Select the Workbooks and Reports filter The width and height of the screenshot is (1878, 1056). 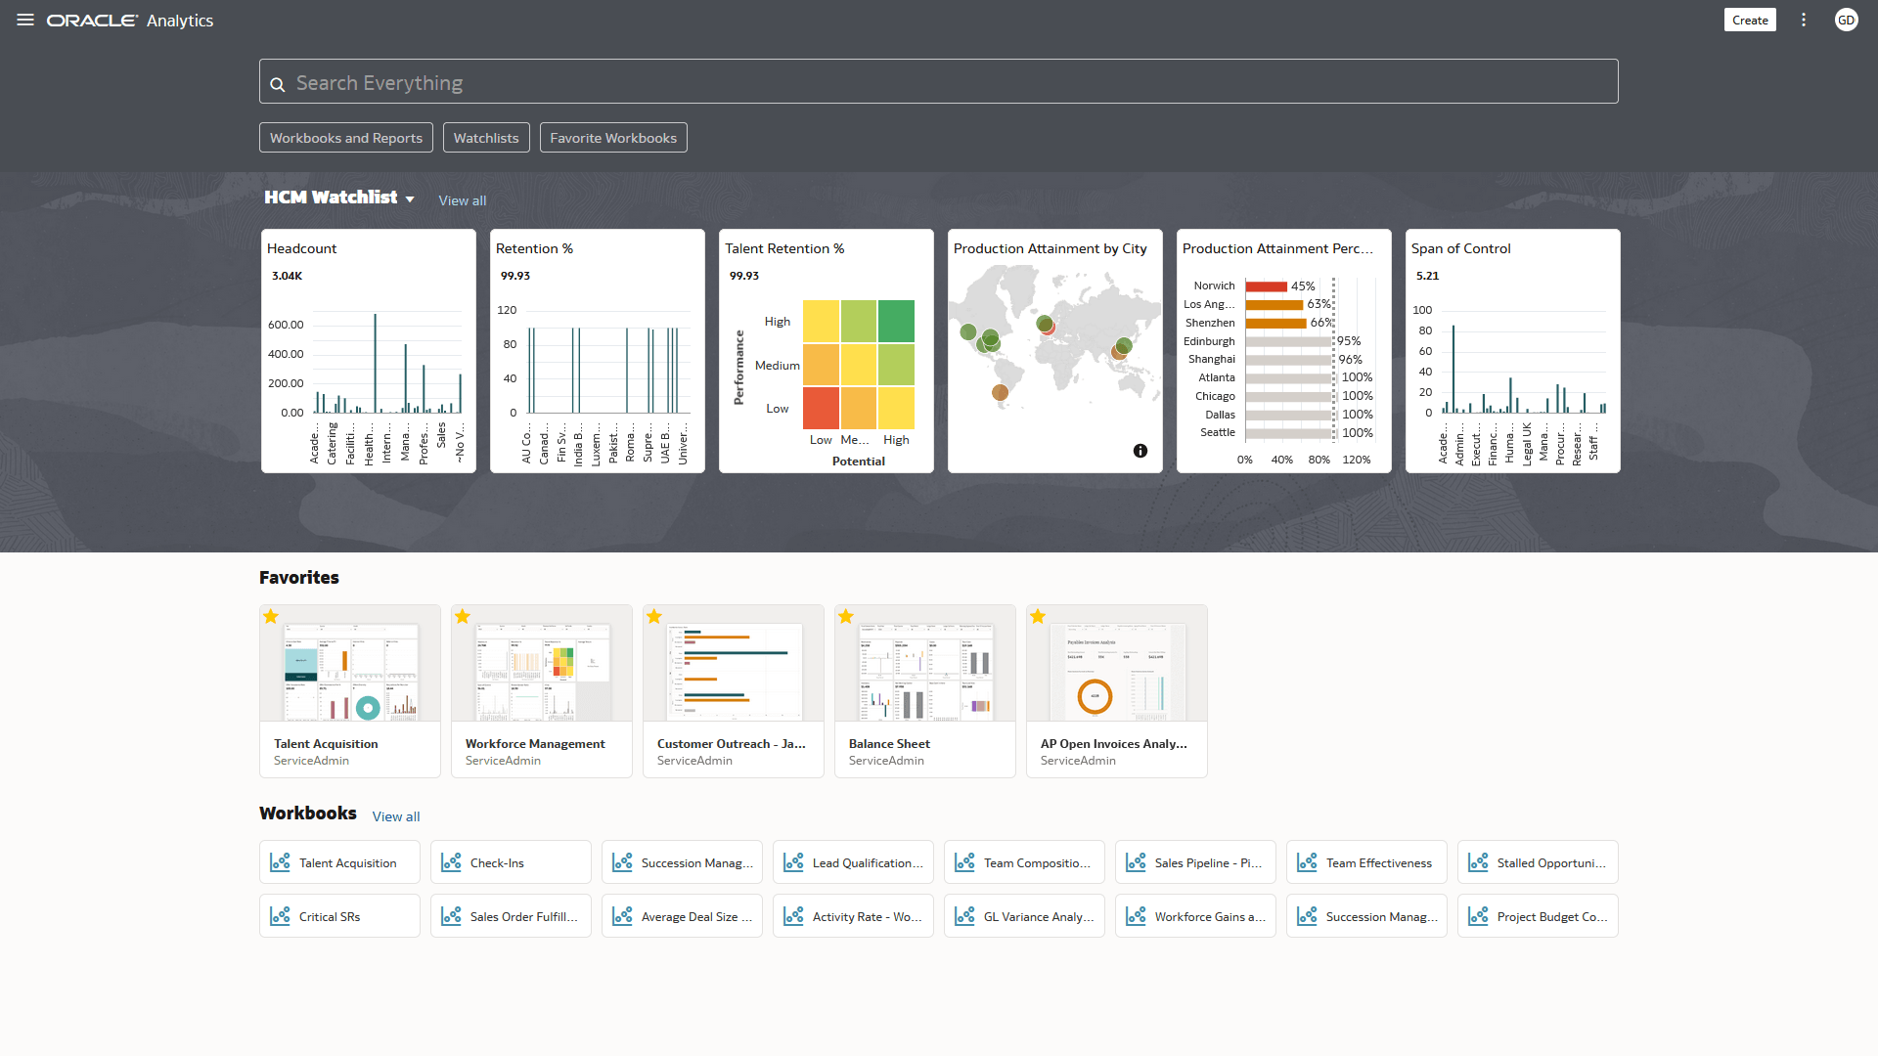coord(346,138)
